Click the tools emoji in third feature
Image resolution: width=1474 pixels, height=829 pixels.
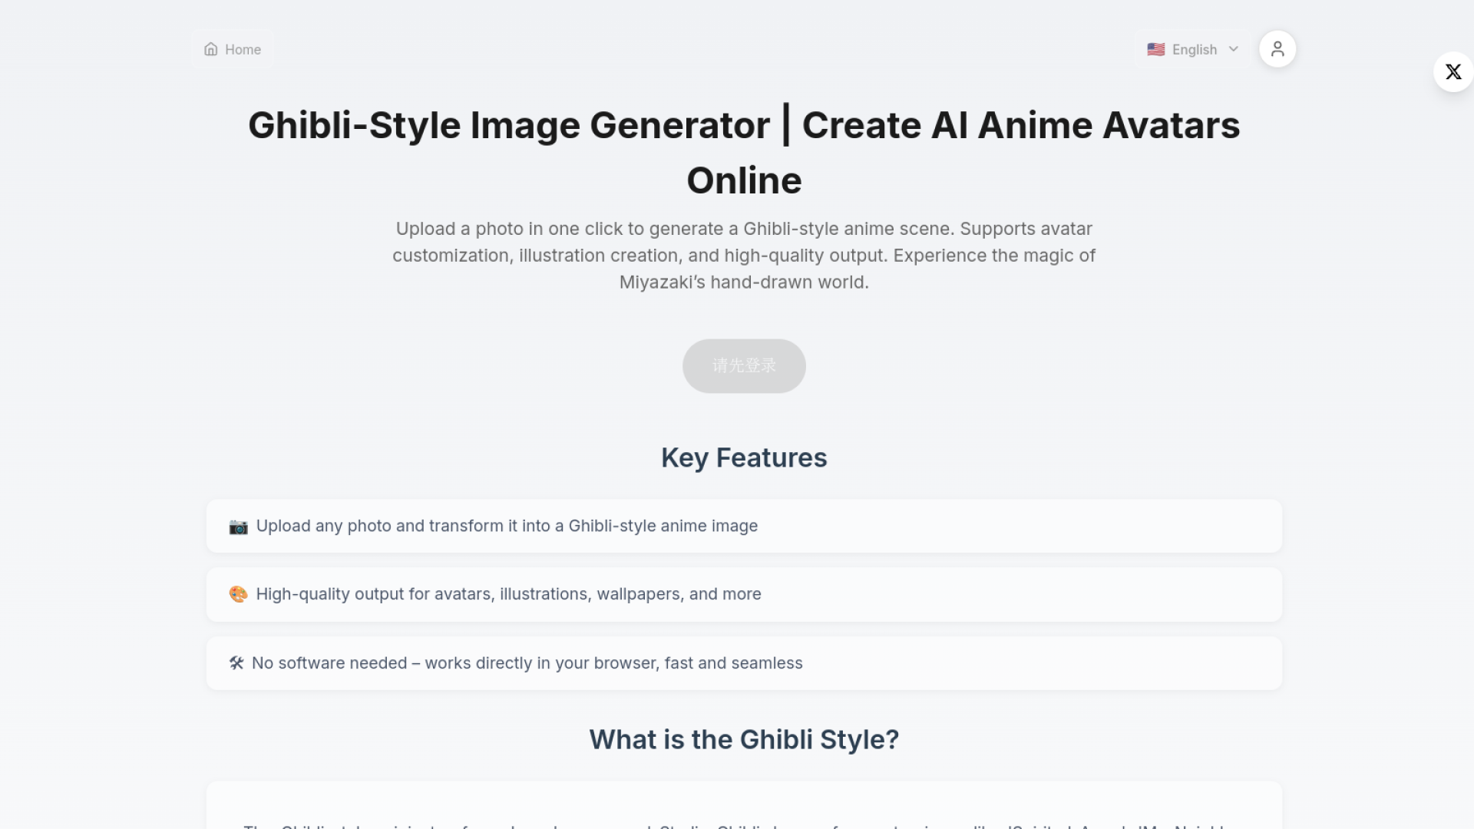click(x=236, y=663)
